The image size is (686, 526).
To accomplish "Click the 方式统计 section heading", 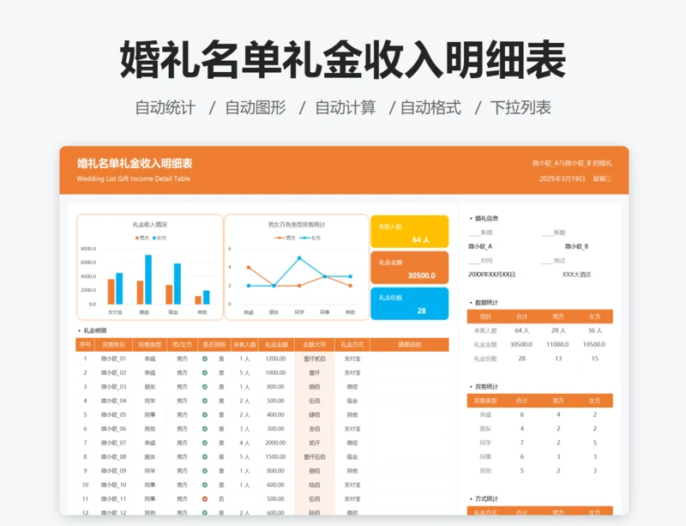I will pos(486,499).
